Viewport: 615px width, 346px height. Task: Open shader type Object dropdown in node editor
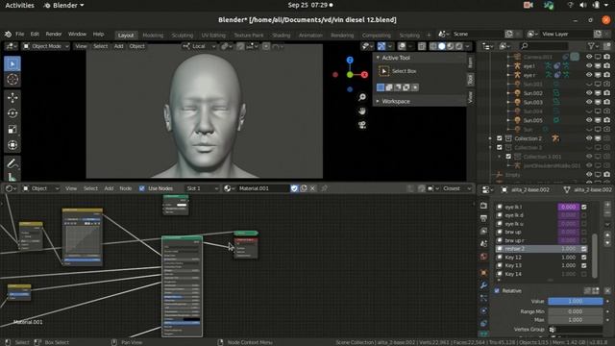[40, 188]
